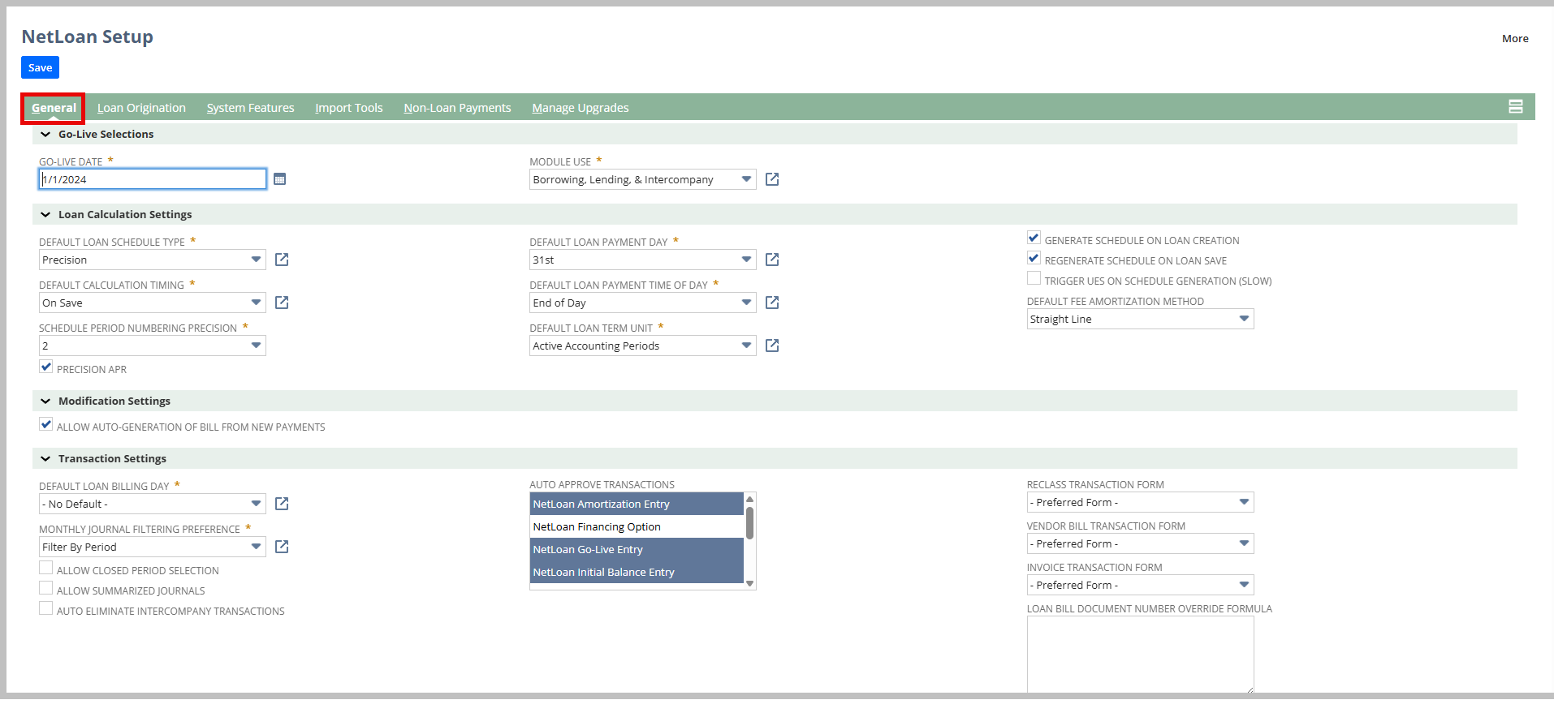Enable Trigger UEs on Schedule Generation

[x=1034, y=279]
